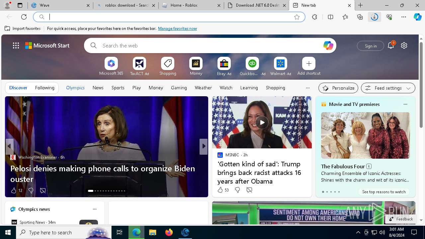Dislike the Pelosi article thumbs down
The image size is (425, 239).
pyautogui.click(x=31, y=190)
